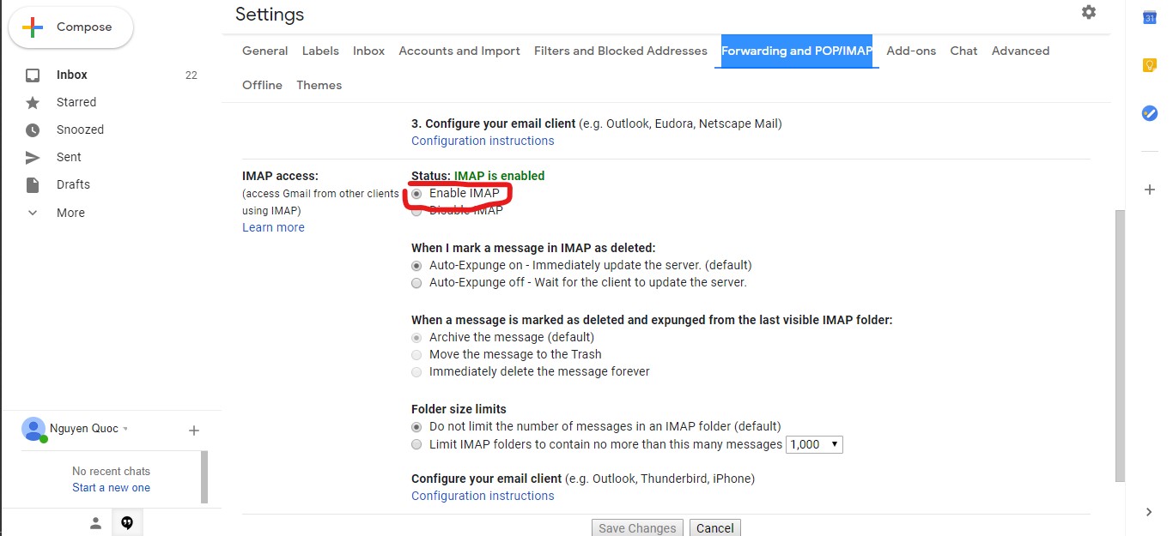Click the plus icon to get Add-ons
This screenshot has width=1173, height=536.
[1149, 190]
